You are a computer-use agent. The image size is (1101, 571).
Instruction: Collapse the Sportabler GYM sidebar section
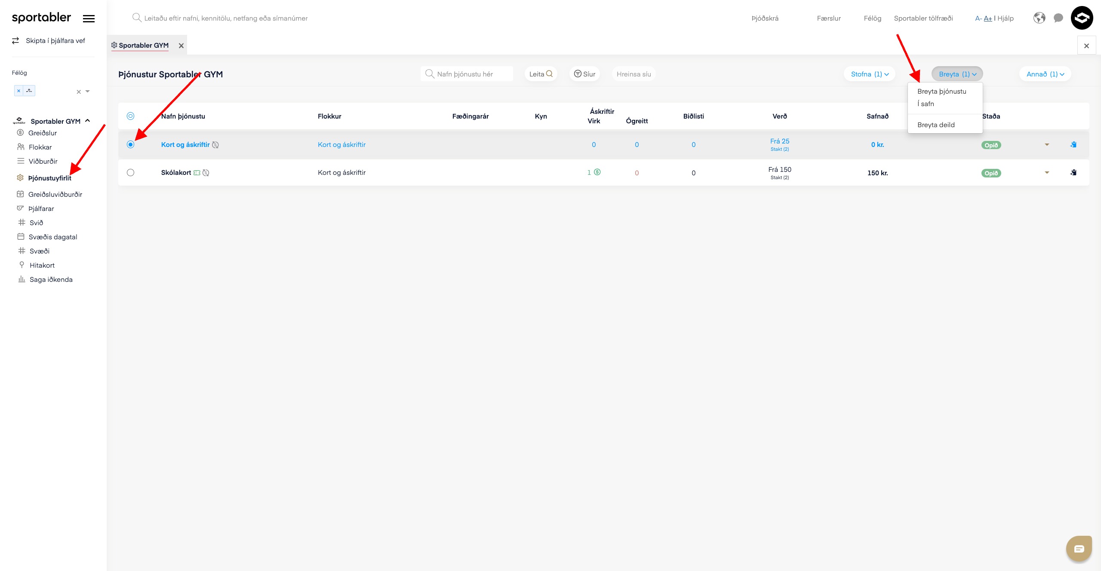[x=88, y=121]
